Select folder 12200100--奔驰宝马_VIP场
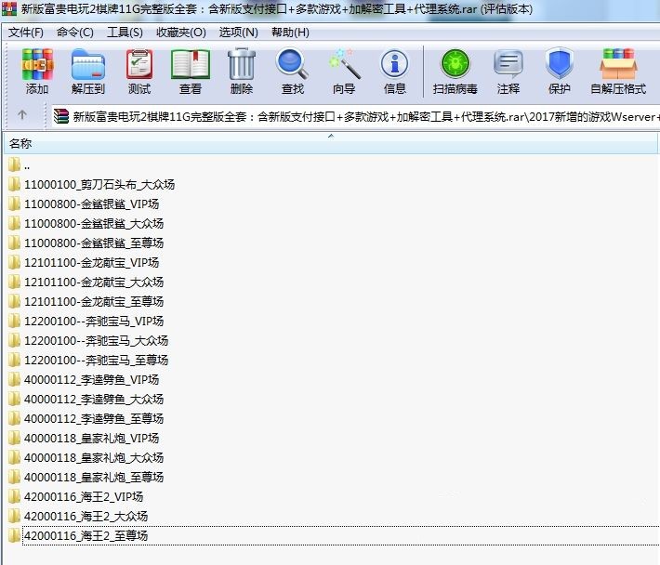660x565 pixels. coord(94,321)
